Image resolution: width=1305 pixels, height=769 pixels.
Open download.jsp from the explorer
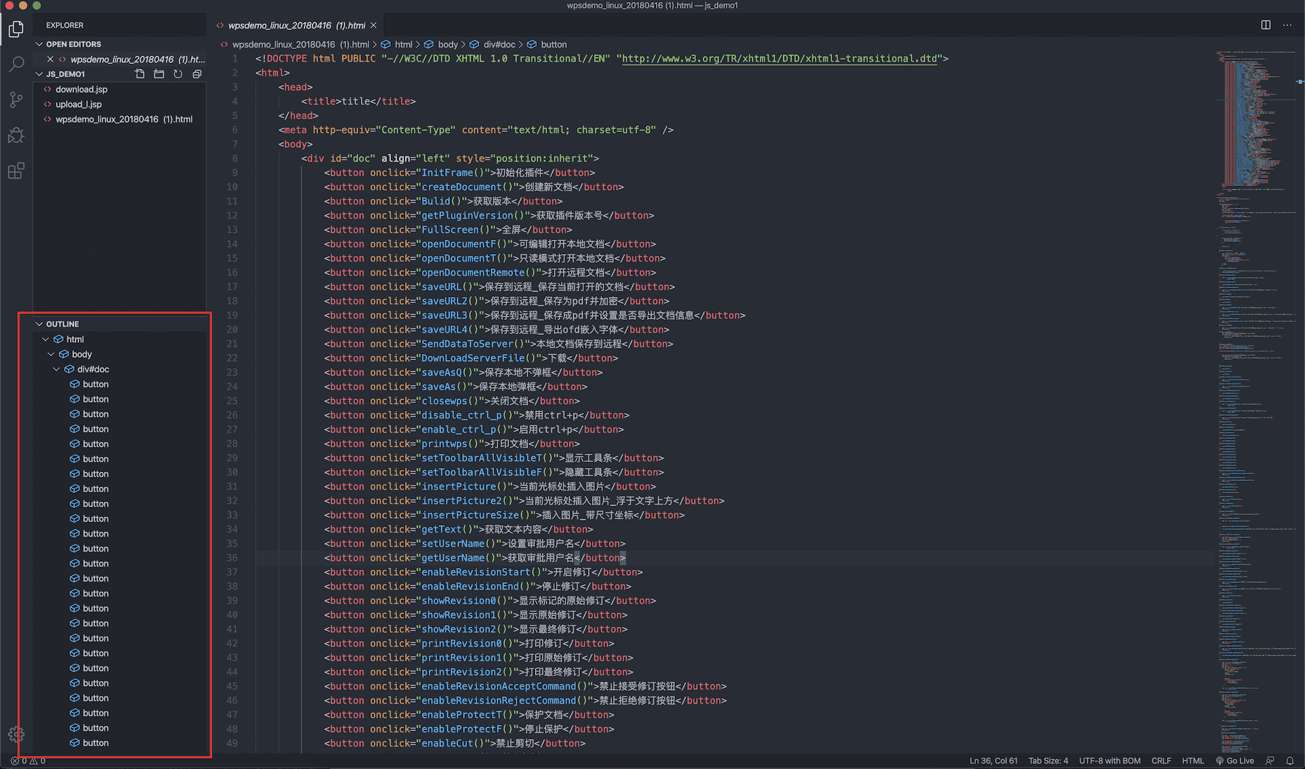[82, 89]
